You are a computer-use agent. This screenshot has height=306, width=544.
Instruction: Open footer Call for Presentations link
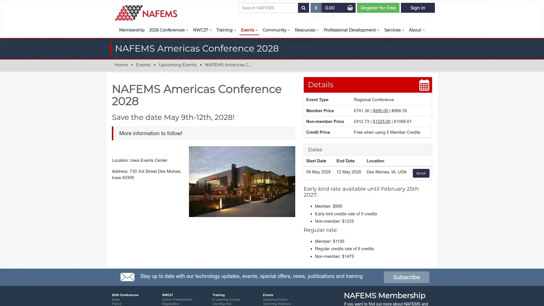(x=177, y=299)
